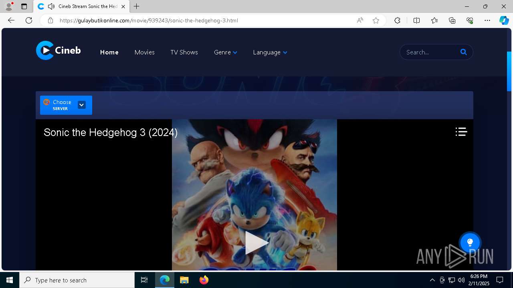Open the TV Shows page
513x288 pixels.
(x=184, y=52)
